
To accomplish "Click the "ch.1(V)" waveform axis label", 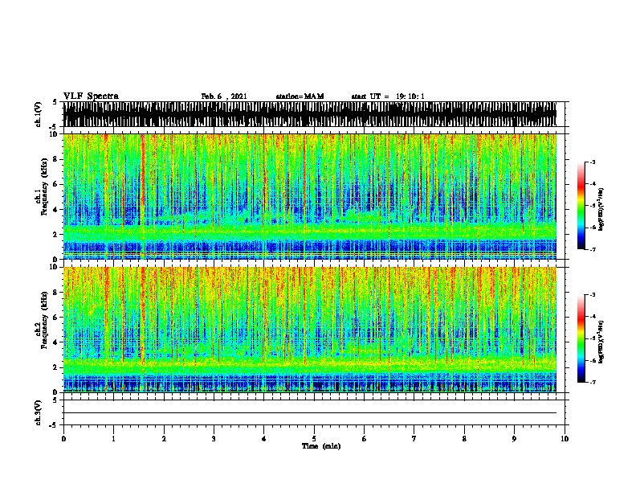I will [38, 114].
